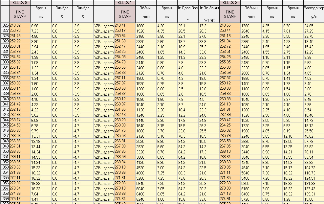Select flow value '24.65' in row 326
This screenshot has width=324, height=204.
(314, 26)
